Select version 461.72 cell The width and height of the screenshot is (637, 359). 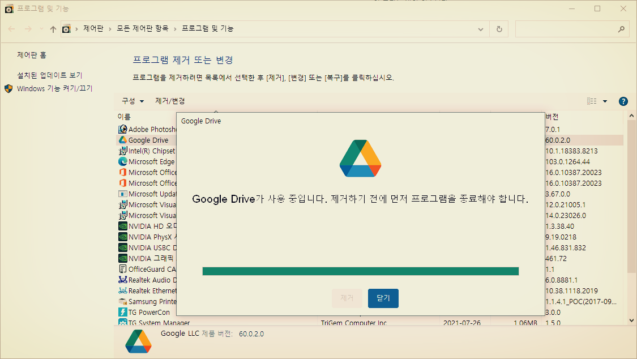pos(556,258)
